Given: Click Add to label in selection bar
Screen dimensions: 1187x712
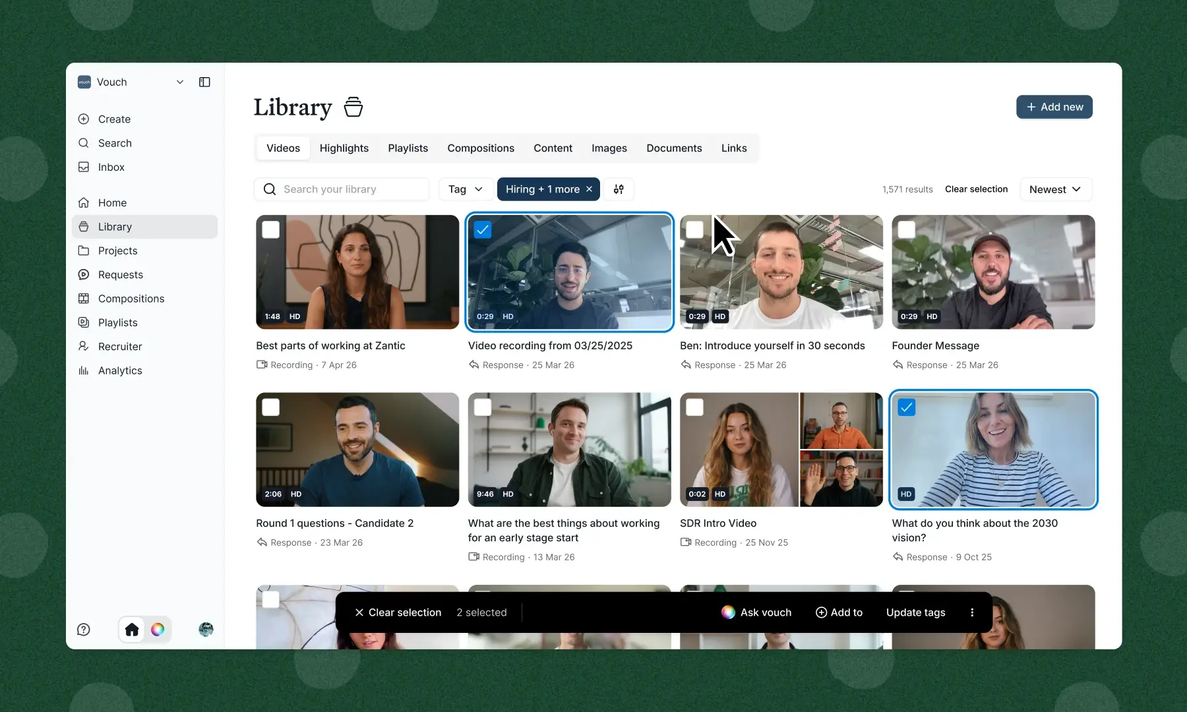Looking at the screenshot, I should click(x=847, y=612).
